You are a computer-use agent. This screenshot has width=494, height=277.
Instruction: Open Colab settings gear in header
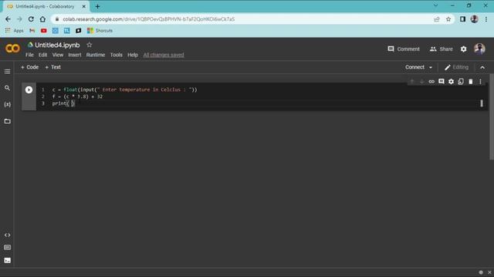point(463,49)
